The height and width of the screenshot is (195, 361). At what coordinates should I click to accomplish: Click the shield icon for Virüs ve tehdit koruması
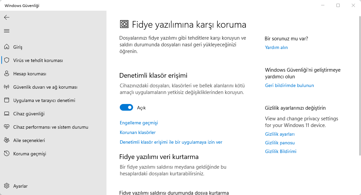pos(7,60)
